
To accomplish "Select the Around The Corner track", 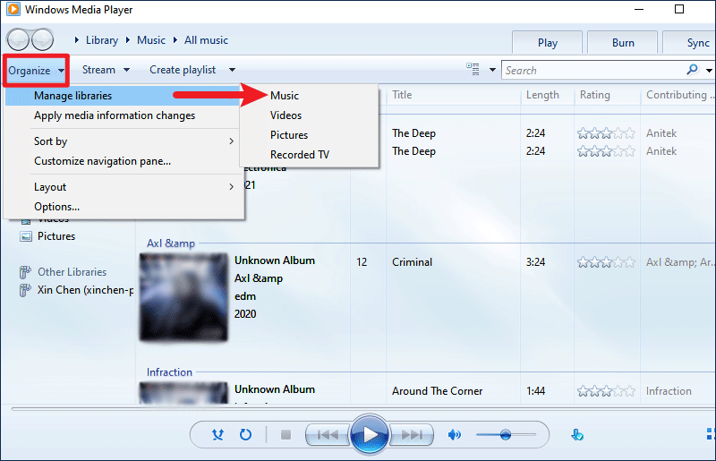I will pos(437,391).
